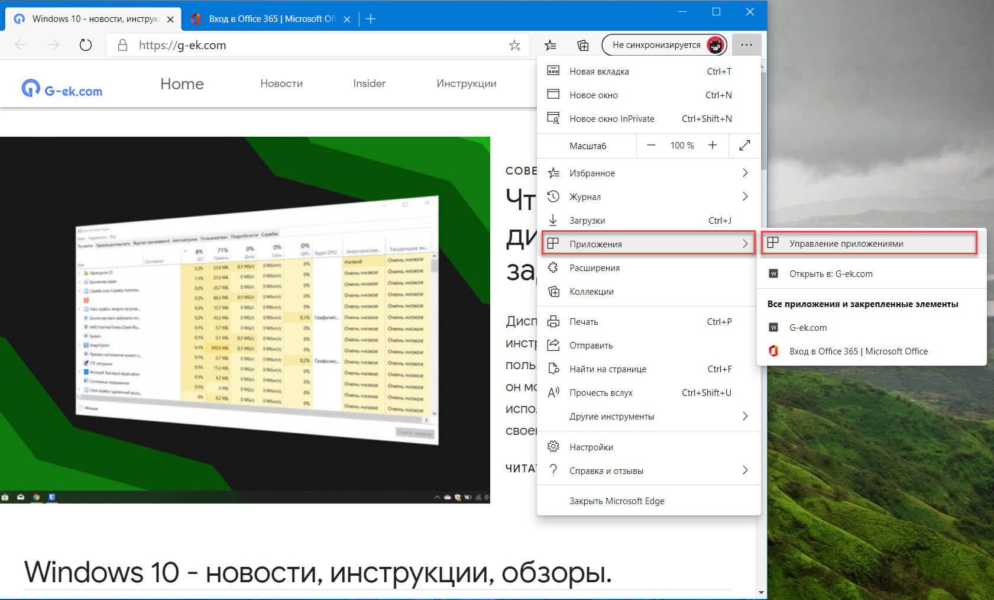Choose Найти на странице
Image resolution: width=994 pixels, height=600 pixels.
point(649,369)
